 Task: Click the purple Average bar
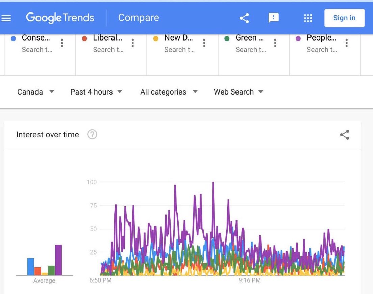tap(58, 260)
